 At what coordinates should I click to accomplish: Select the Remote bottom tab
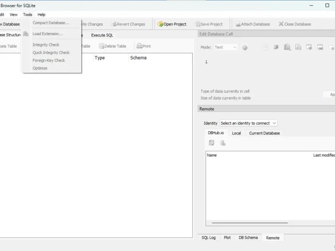coord(273,238)
